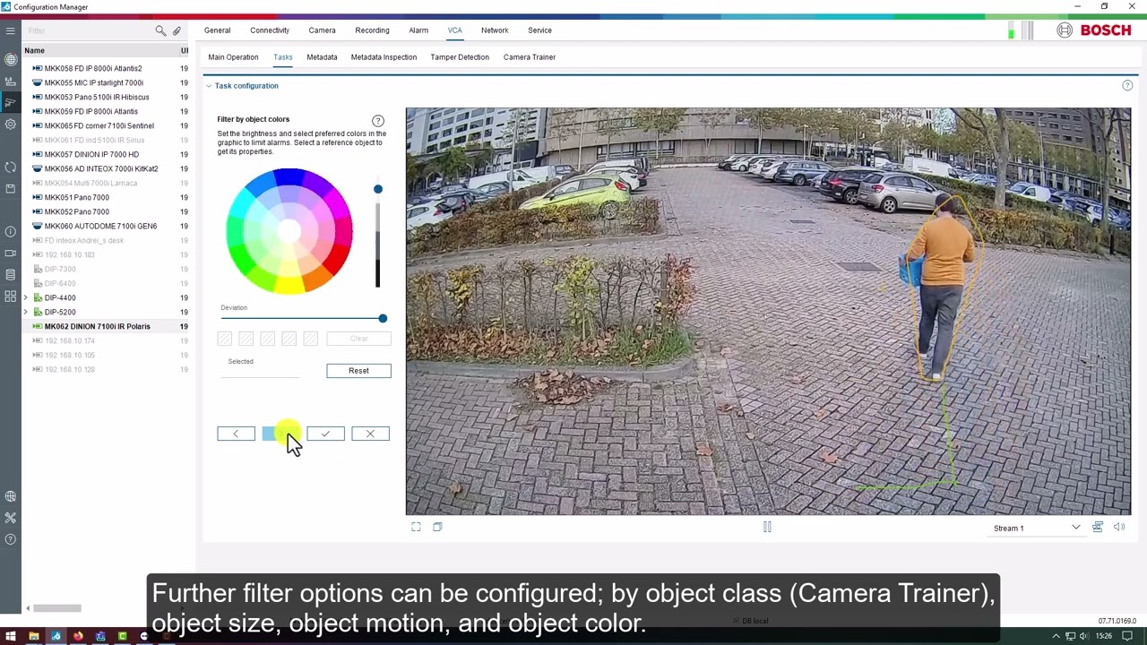Click the search magnifier in filter box
The image size is (1147, 645).
pos(160,30)
